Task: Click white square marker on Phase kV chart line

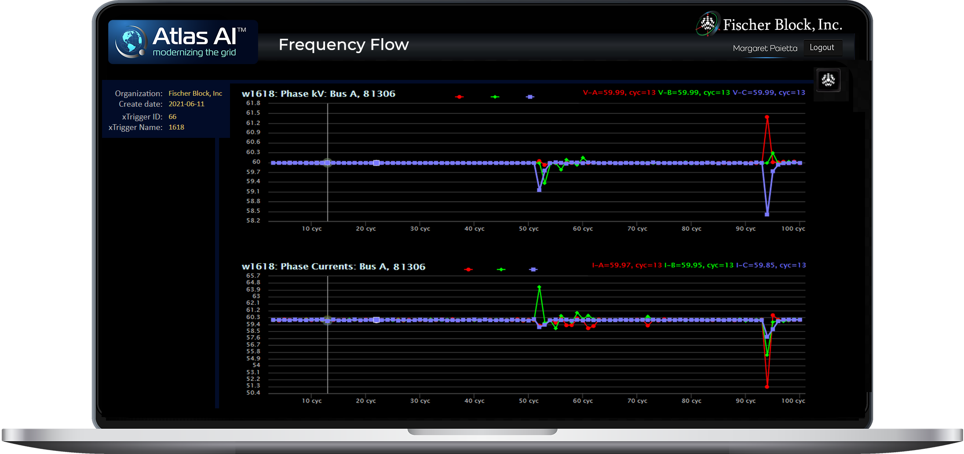Action: point(376,163)
